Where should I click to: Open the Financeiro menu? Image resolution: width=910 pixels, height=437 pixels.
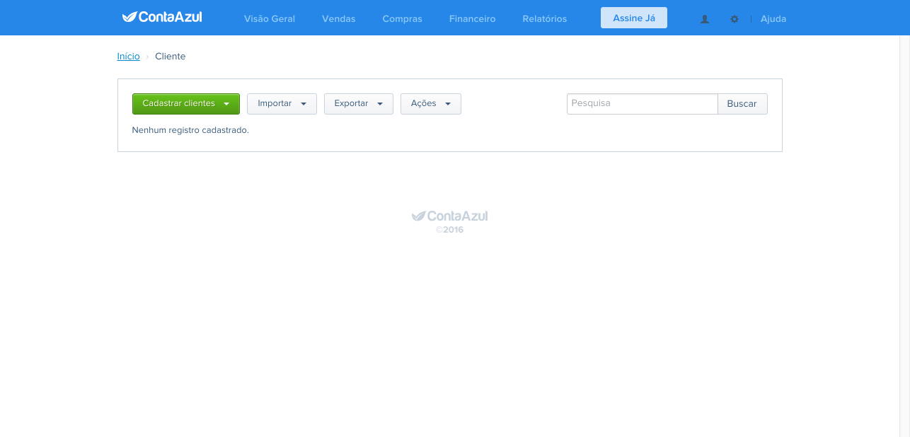click(x=473, y=19)
